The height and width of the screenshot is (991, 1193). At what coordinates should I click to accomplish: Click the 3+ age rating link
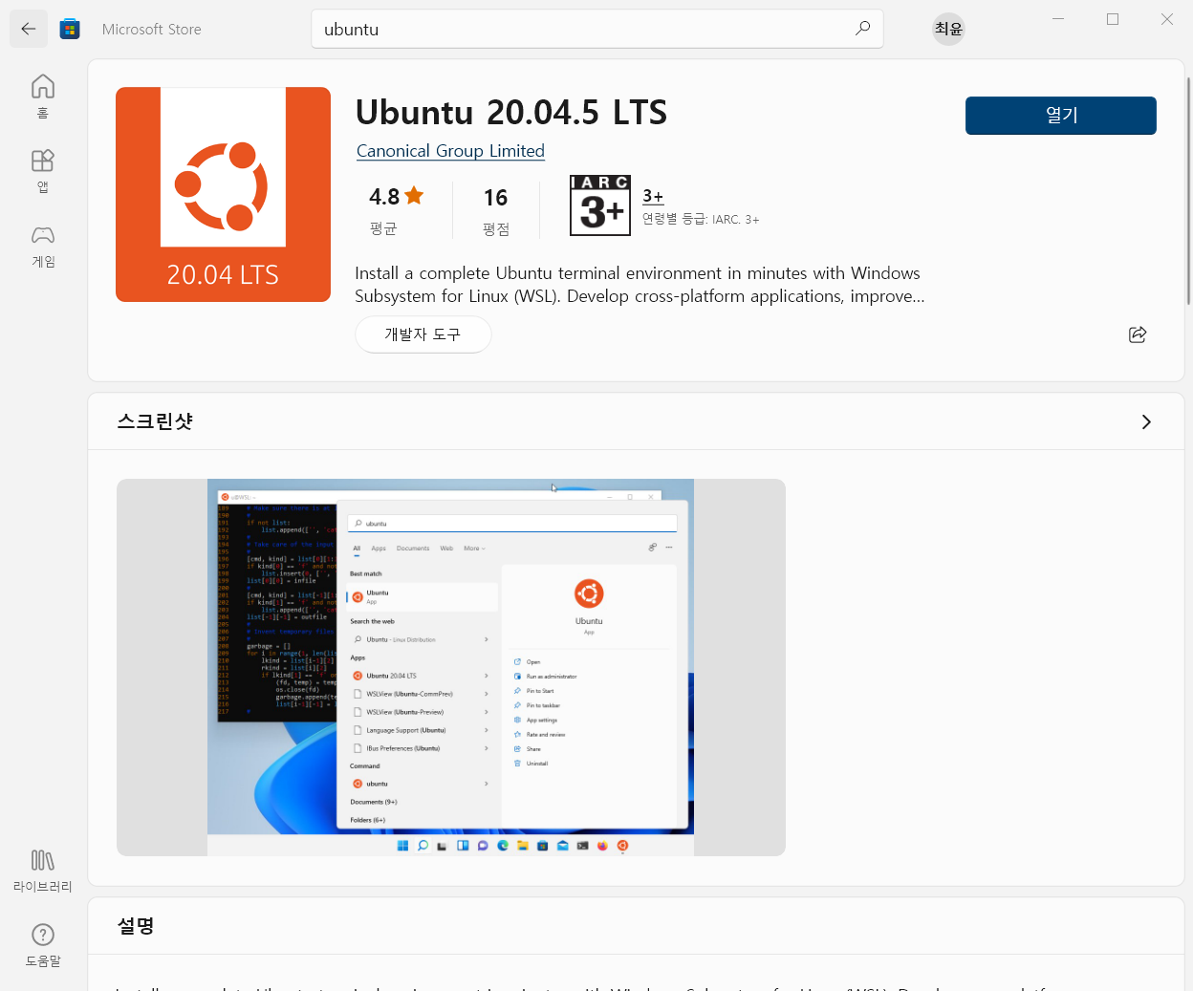point(653,196)
